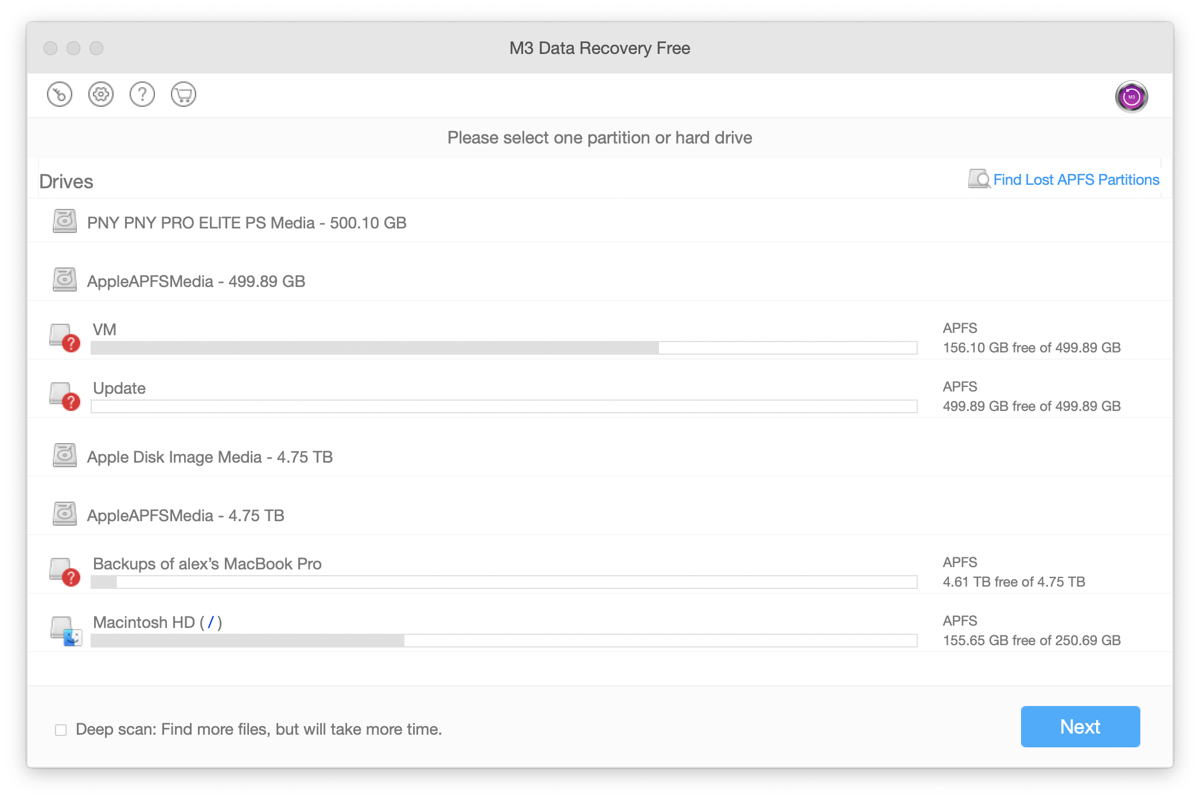Enable the Deep scan checkbox

tap(61, 730)
